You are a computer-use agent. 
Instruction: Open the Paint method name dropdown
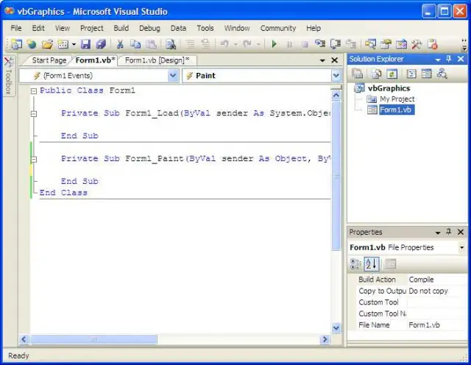(x=336, y=75)
